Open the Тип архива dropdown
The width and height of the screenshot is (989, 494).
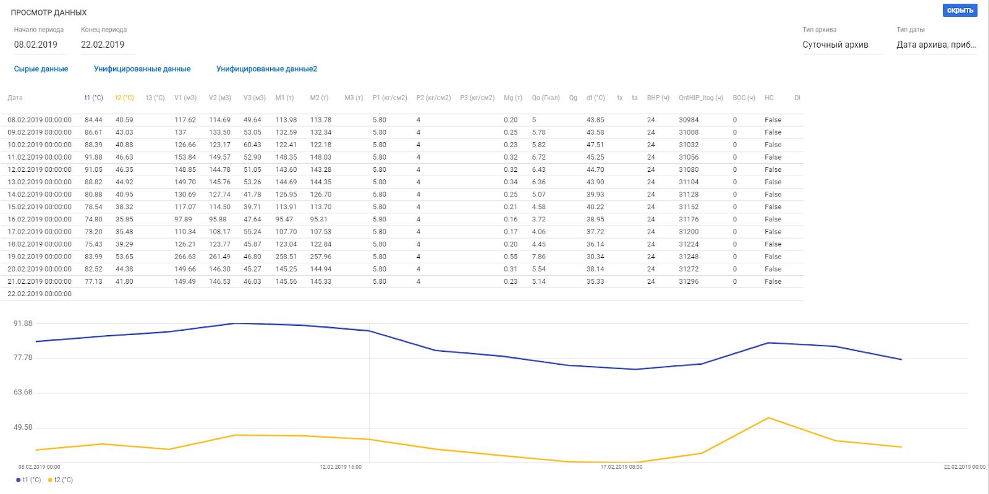click(843, 45)
